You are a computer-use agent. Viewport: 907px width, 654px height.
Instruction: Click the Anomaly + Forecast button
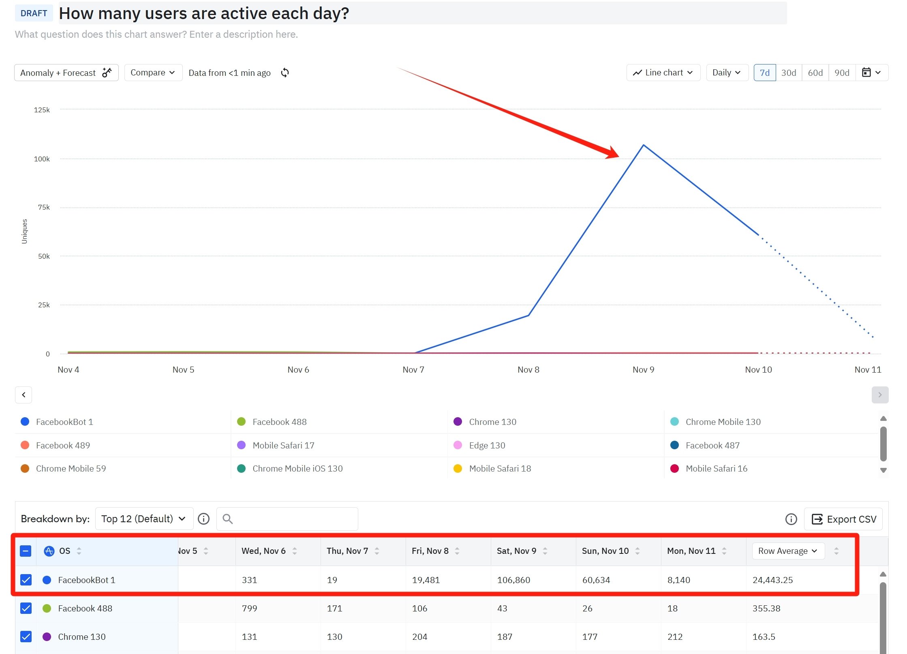[66, 73]
